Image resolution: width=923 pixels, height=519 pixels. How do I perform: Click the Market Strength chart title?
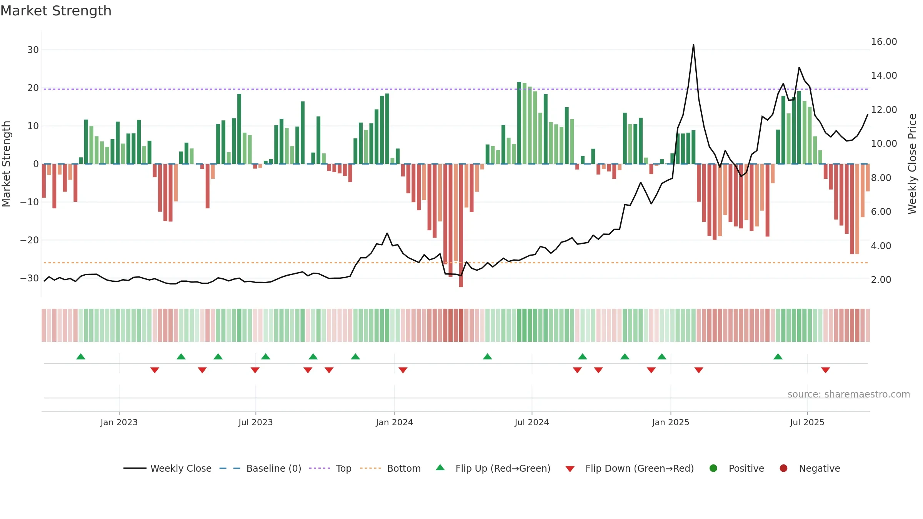56,11
